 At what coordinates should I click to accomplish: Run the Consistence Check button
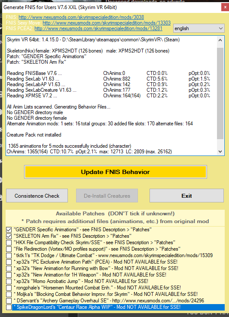tap(37, 196)
